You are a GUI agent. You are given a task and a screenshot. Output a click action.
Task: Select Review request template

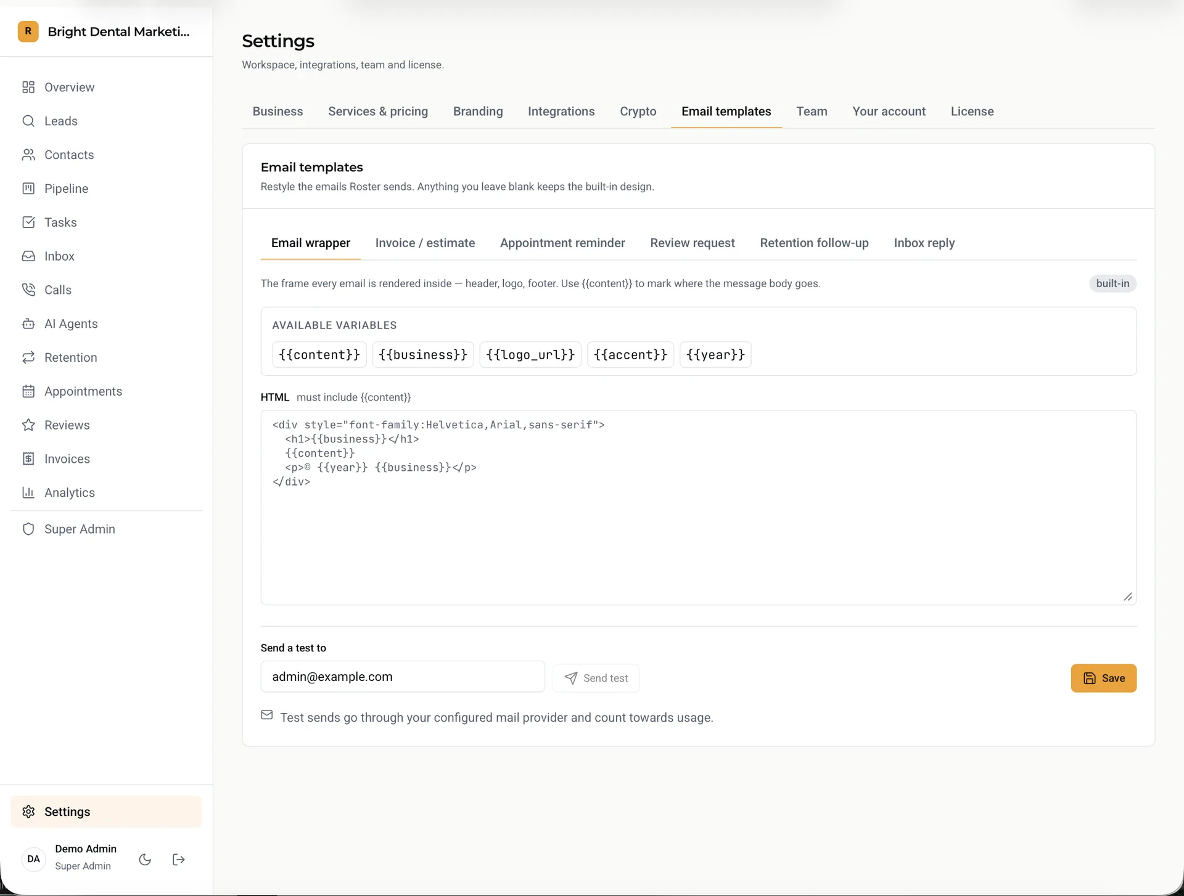click(692, 243)
